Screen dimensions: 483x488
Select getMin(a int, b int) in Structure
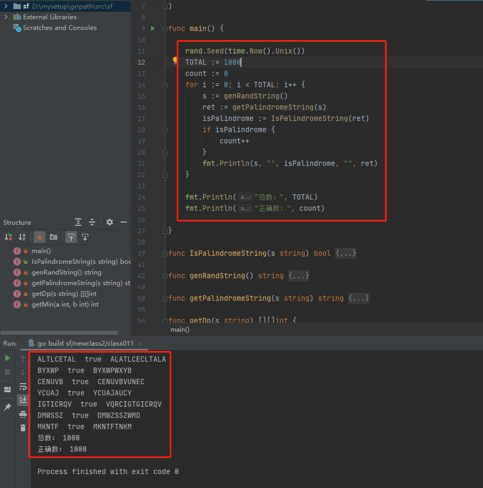point(65,304)
